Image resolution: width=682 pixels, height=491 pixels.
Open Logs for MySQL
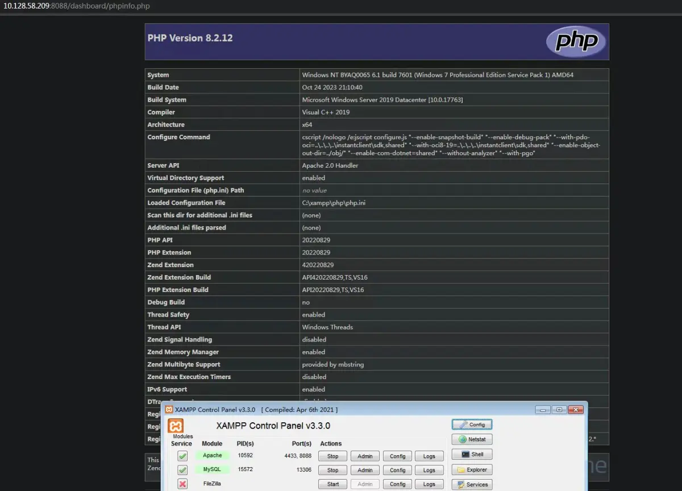coord(429,470)
